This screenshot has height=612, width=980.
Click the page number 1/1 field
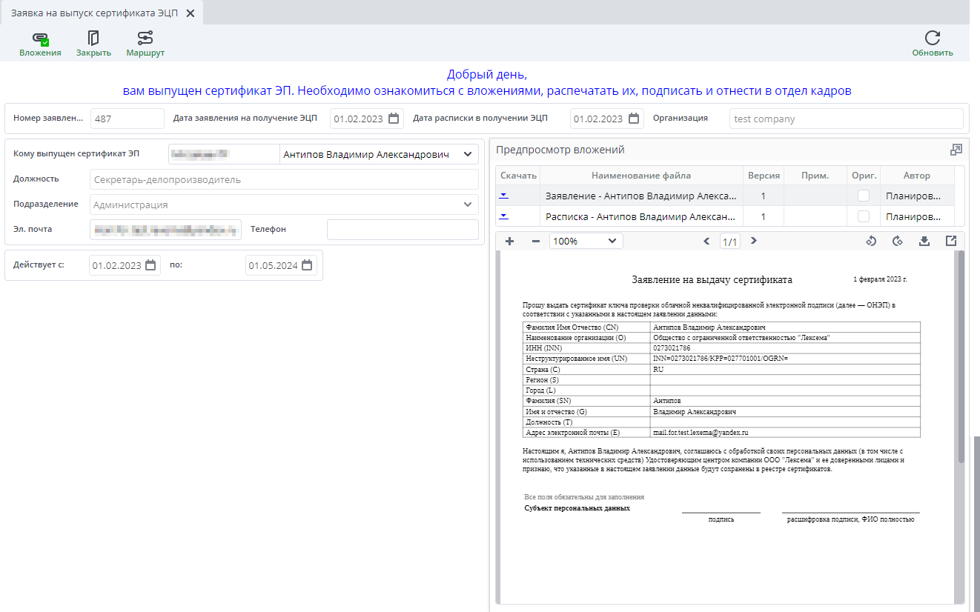click(x=730, y=242)
